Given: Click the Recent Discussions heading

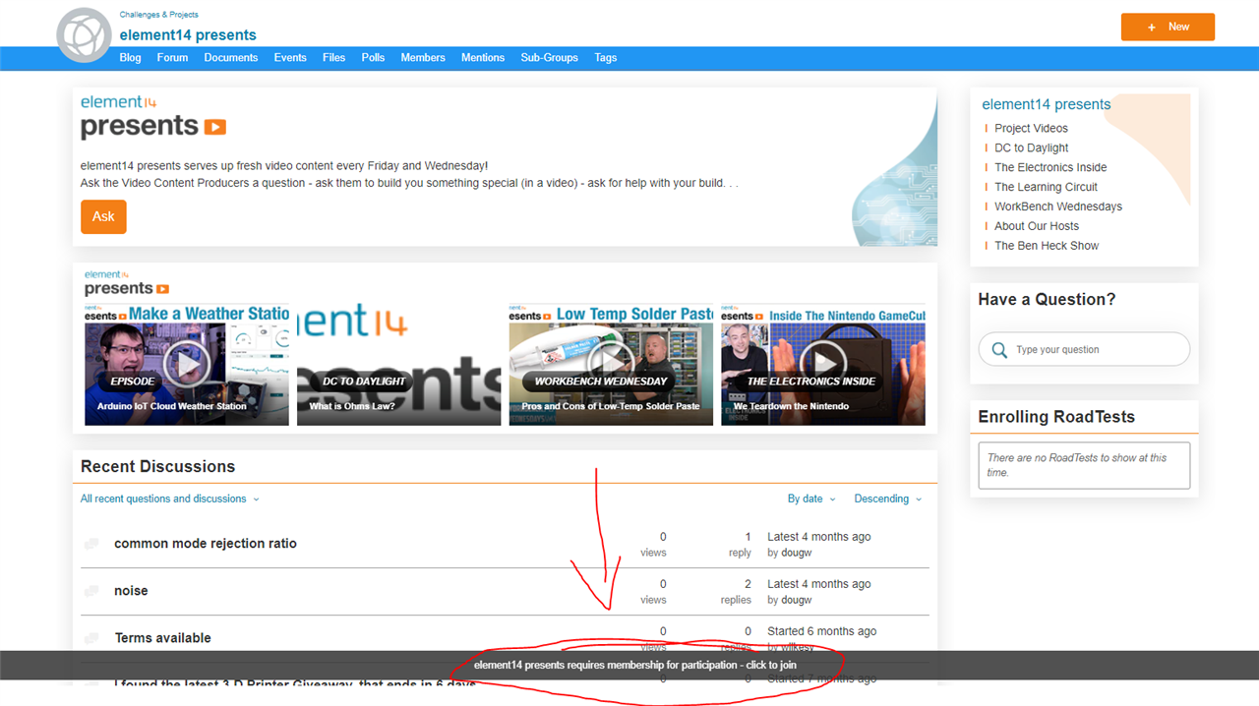Looking at the screenshot, I should click(x=157, y=466).
